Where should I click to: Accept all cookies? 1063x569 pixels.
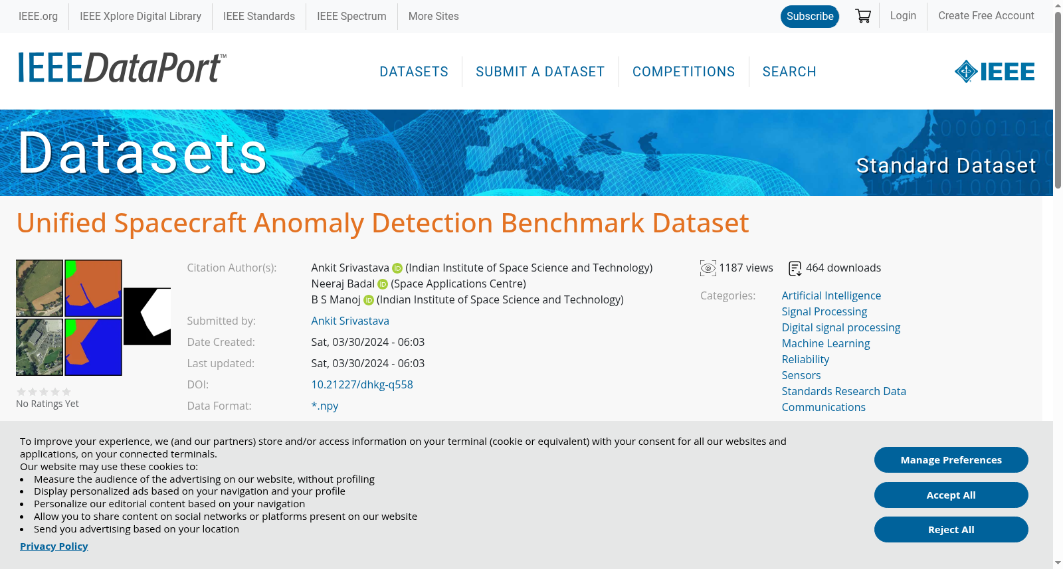951,495
